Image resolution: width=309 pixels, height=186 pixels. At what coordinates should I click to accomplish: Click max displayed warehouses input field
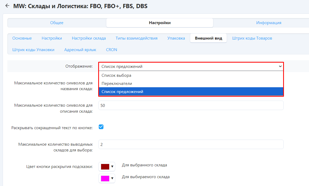pos(191,144)
